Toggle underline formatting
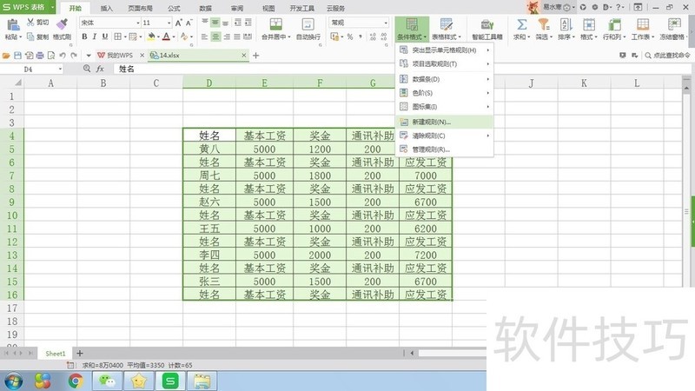This screenshot has height=391, width=695. 104,36
